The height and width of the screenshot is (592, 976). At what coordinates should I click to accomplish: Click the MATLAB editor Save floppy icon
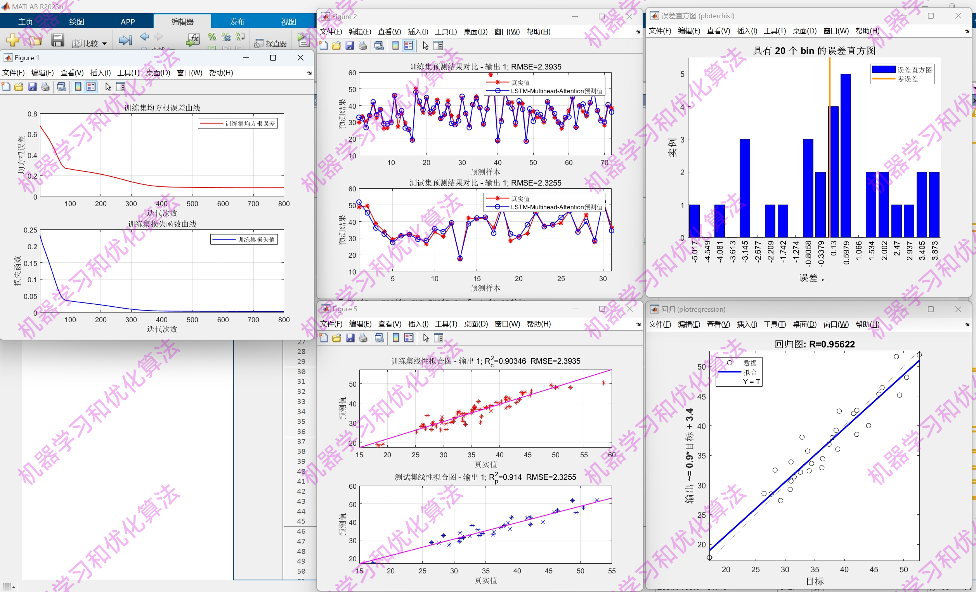(x=57, y=40)
